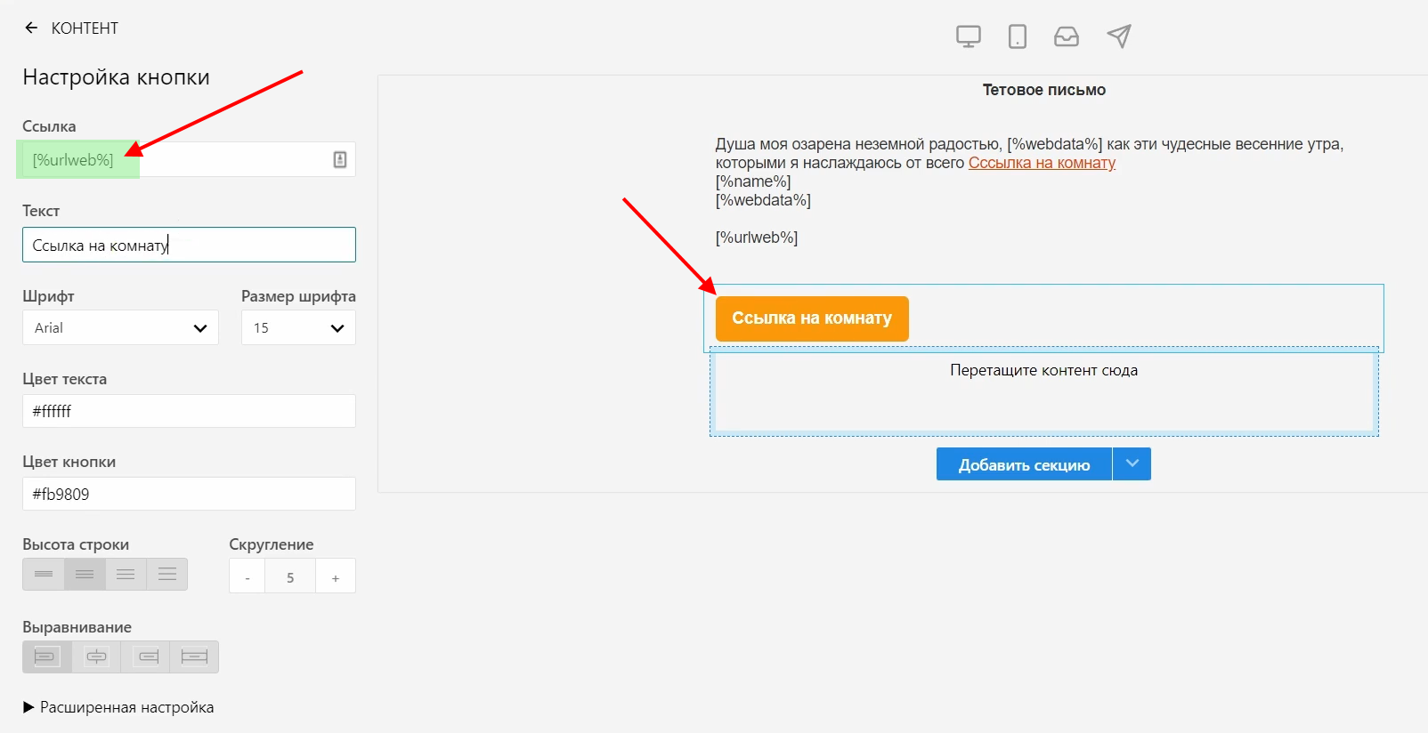Expand Расширенная настройка section
Screen dimensions: 1428x733
(118, 707)
